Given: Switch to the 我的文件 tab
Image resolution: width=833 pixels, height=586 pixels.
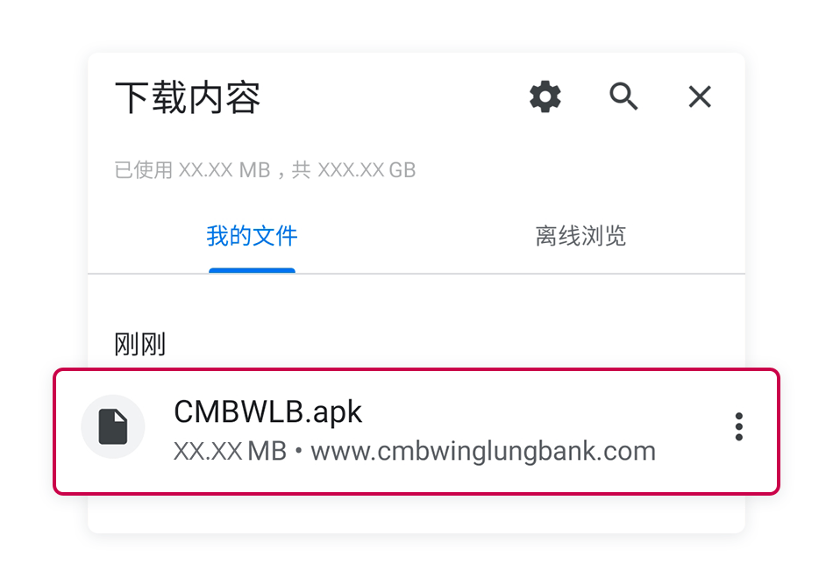Looking at the screenshot, I should [252, 236].
